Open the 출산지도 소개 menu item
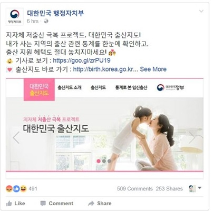This screenshot has height=211, width=213. tap(70, 87)
